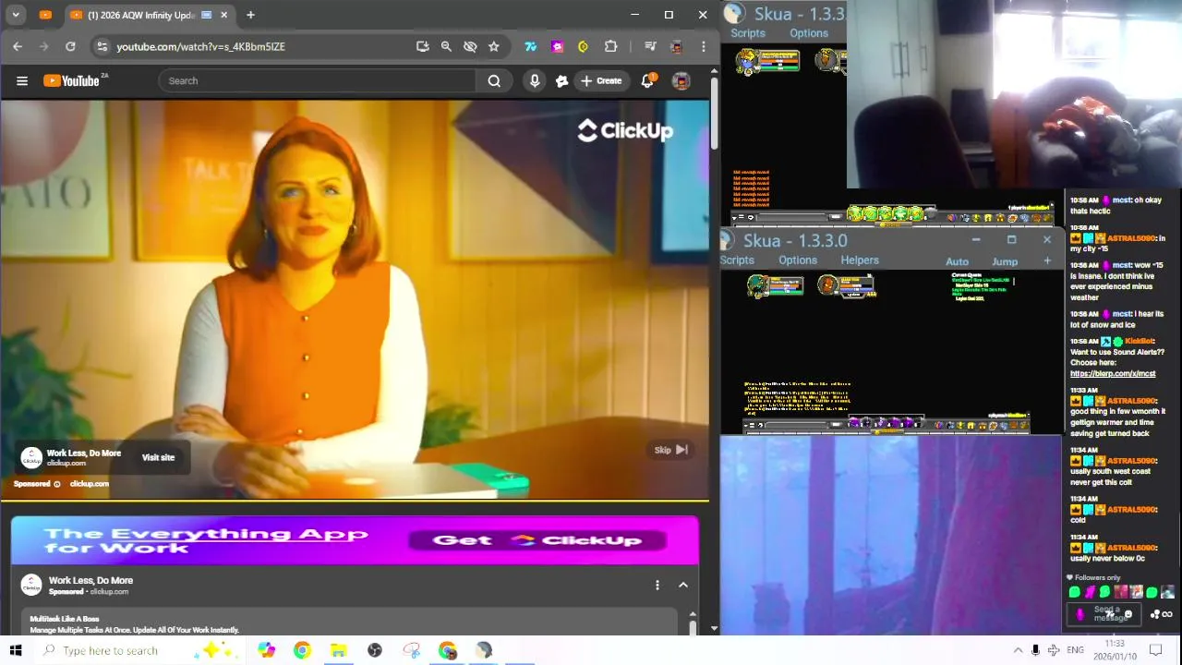Open a new Chrome tab

coord(250,15)
